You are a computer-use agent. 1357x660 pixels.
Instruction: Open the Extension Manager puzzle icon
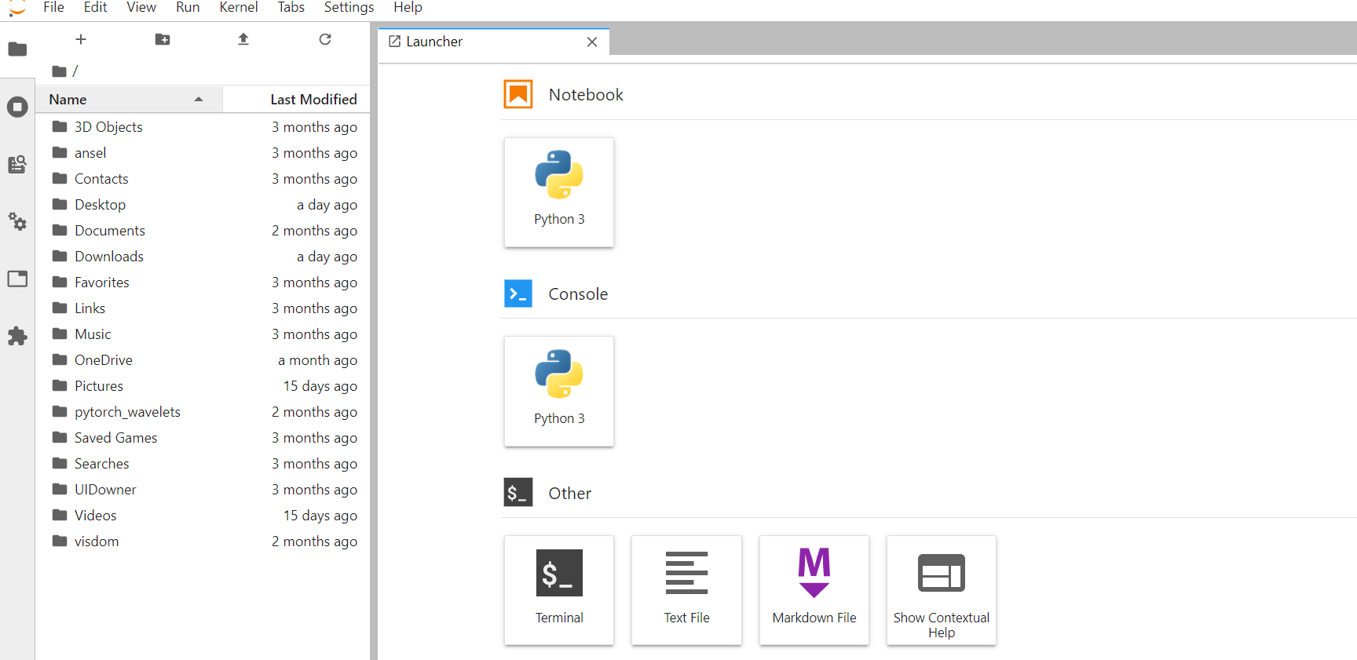pos(17,336)
